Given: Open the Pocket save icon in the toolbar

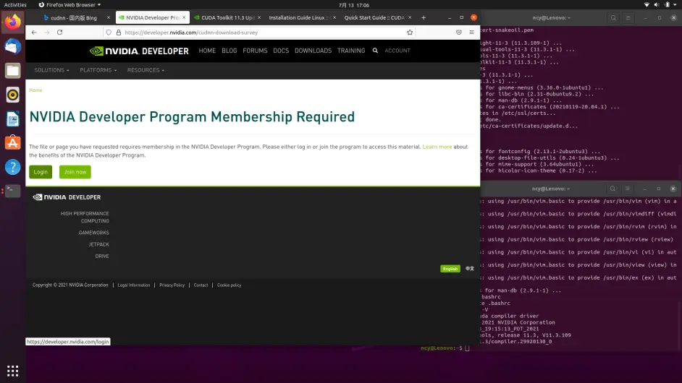Looking at the screenshot, I should point(459,32).
